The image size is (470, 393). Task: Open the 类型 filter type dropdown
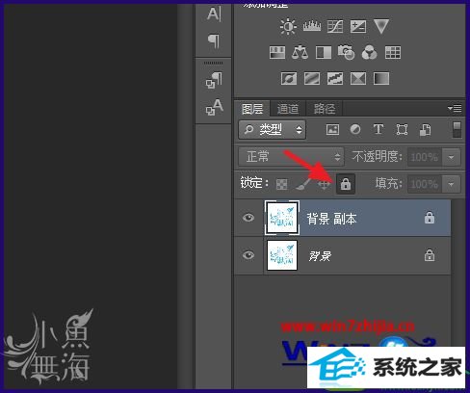[x=272, y=130]
